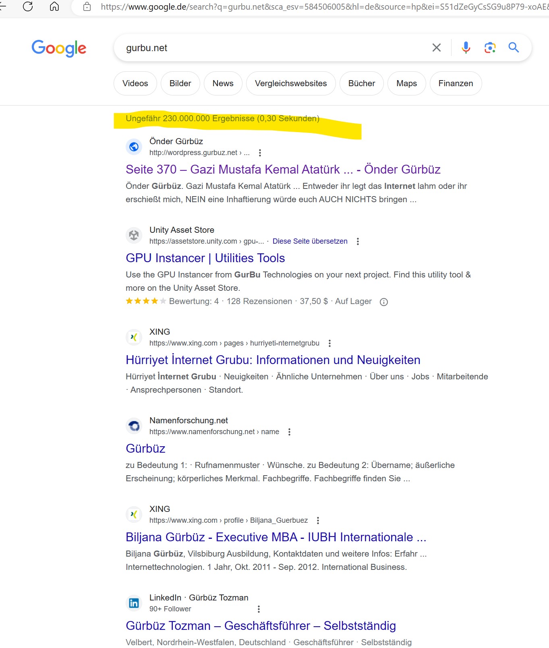Clear the search box with X icon
549x648 pixels.
(x=436, y=48)
